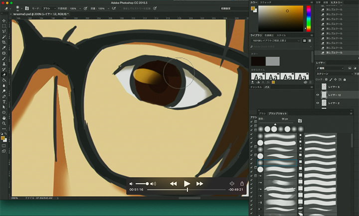
Task: Rewind the video
Action: [174, 184]
